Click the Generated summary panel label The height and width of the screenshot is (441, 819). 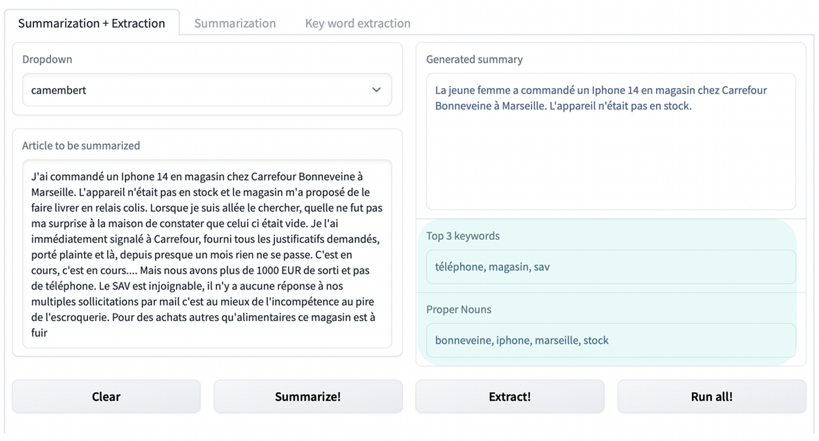pyautogui.click(x=474, y=59)
